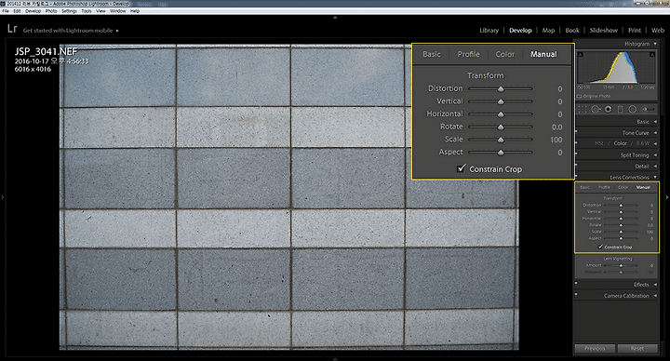The image size is (670, 361).
Task: Click the JSP_3041.NEF filename overlay
Action: click(46, 52)
